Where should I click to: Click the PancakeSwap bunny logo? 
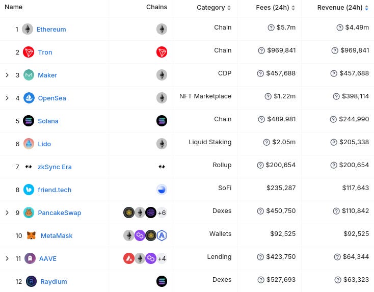tap(29, 213)
